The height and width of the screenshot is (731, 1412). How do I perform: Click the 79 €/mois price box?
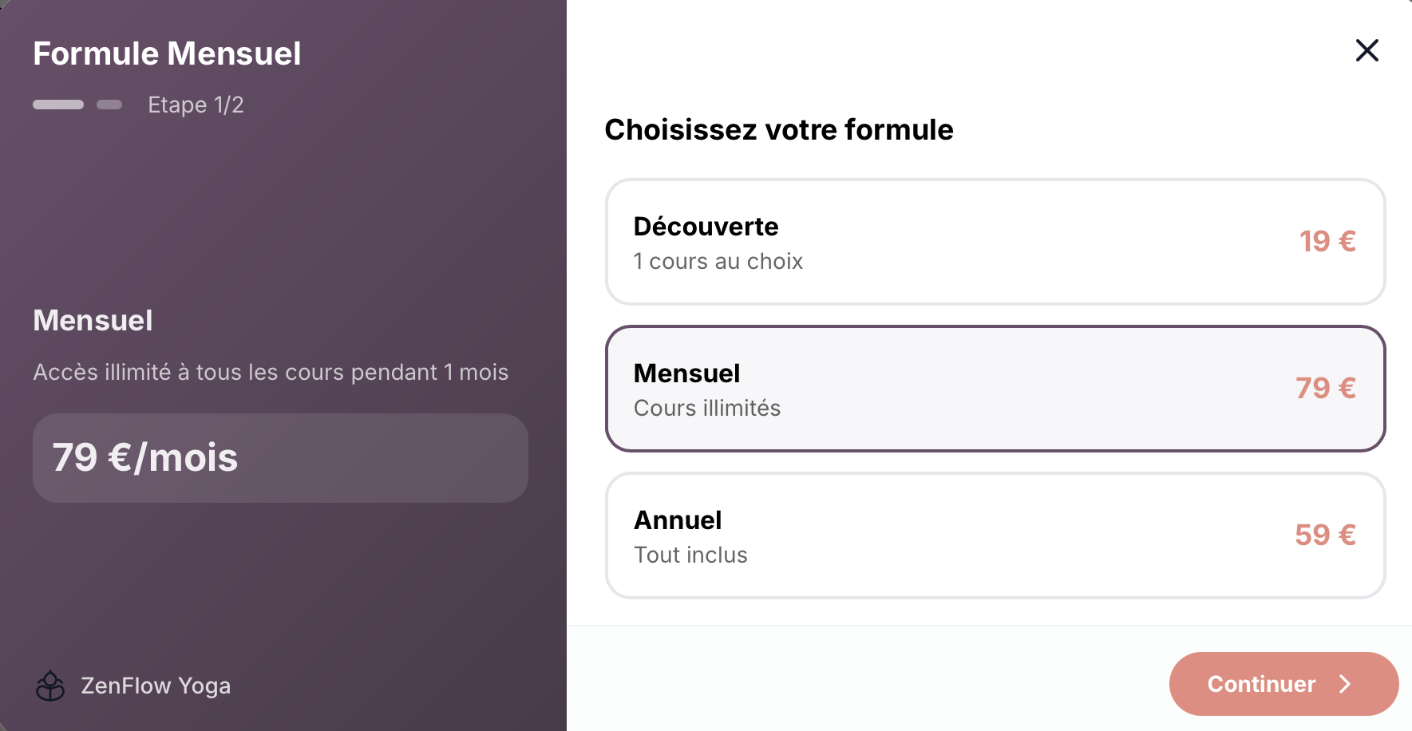[x=280, y=457]
